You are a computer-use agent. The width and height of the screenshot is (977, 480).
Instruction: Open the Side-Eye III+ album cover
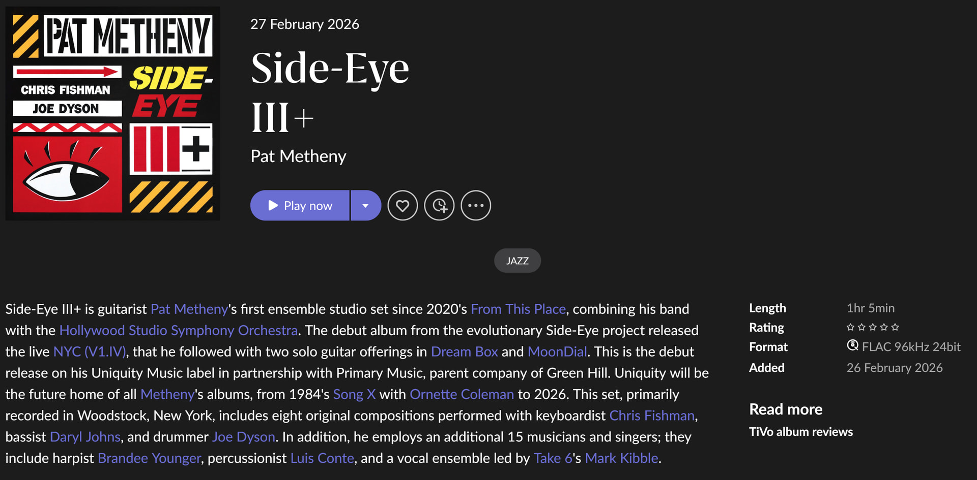[112, 113]
